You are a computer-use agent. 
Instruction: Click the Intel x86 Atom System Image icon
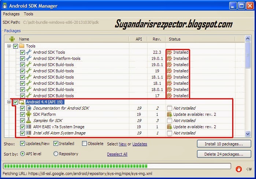click(x=29, y=133)
